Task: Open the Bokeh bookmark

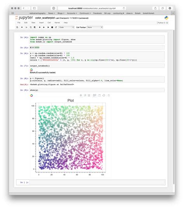Action: point(138,13)
